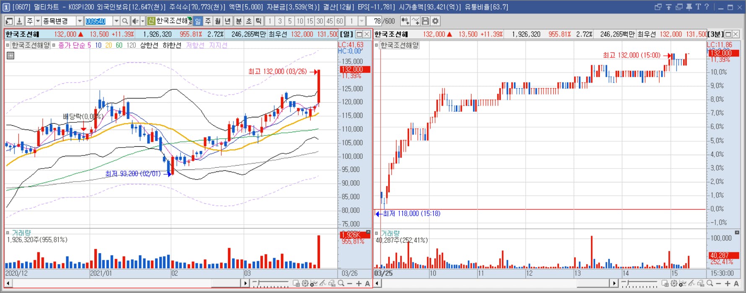Click the chart layout icon in toolbar
746x293 pixels.
9,21
